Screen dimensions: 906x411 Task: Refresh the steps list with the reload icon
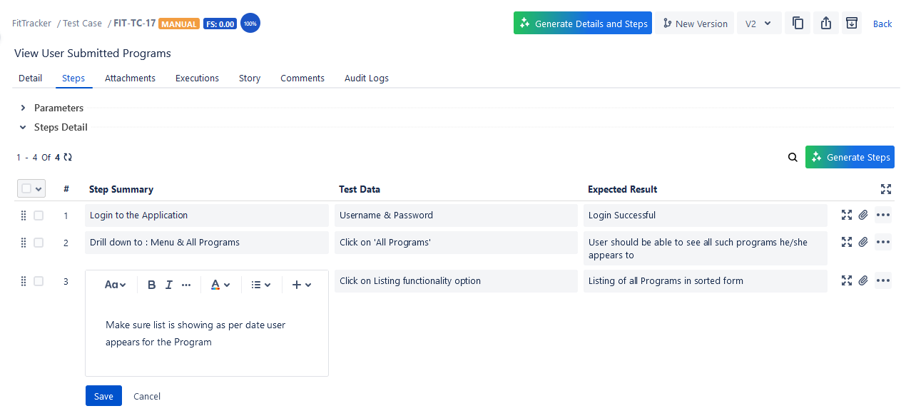(66, 157)
